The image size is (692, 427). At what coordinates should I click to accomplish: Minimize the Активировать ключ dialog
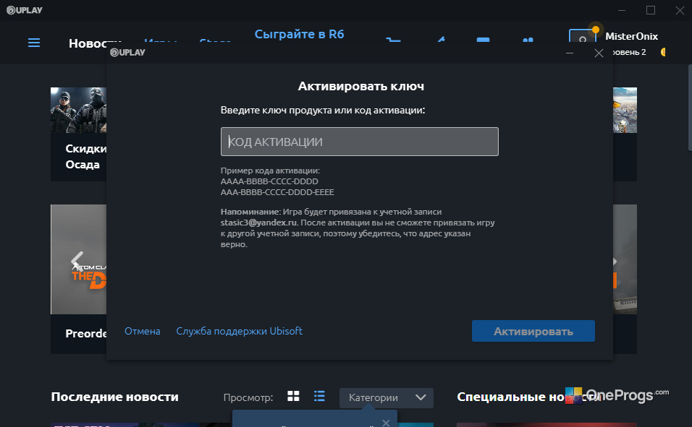click(570, 53)
